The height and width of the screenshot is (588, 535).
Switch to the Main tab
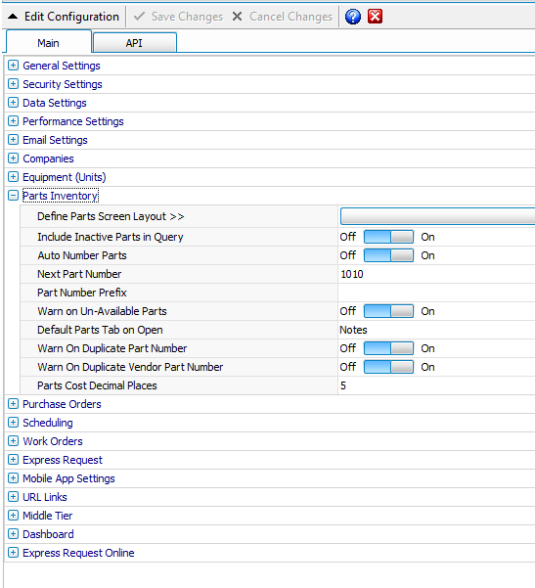tap(48, 43)
